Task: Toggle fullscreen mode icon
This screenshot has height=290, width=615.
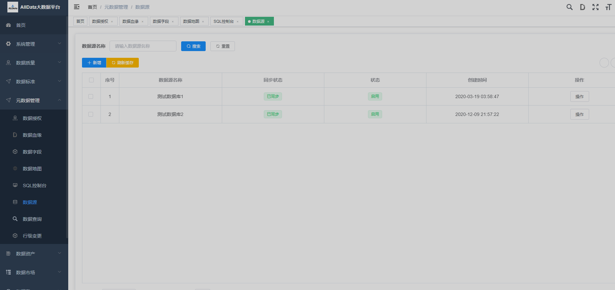Action: (596, 7)
